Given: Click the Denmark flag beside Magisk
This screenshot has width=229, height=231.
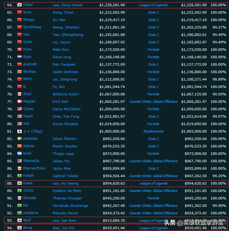Looking at the screenshot, I should point(19,101).
